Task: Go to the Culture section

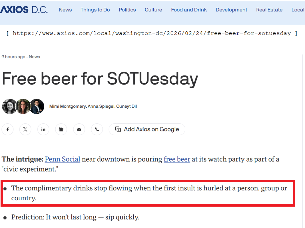Action: pos(153,10)
